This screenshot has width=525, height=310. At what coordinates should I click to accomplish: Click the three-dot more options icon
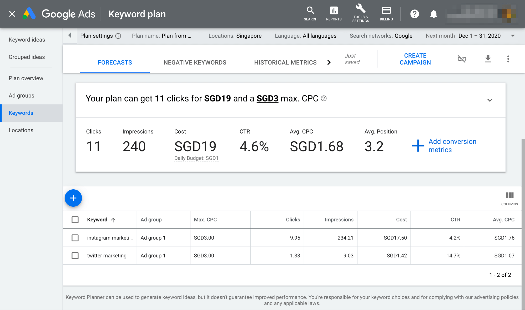(508, 59)
